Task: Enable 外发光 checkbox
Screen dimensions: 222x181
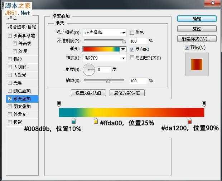Action: tap(10, 114)
